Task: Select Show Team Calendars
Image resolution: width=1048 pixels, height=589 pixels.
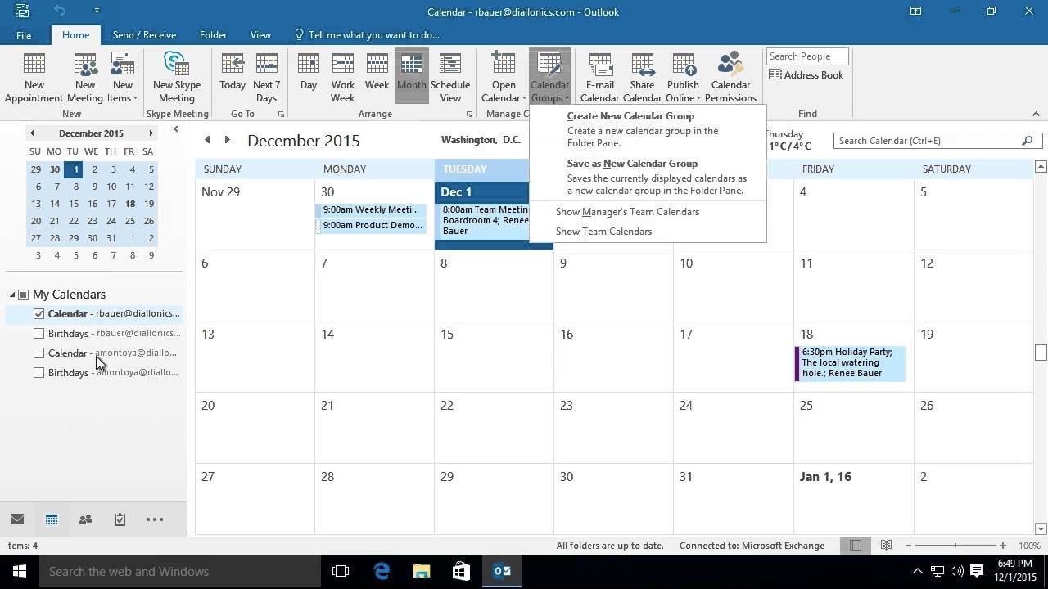Action: [x=648, y=232]
